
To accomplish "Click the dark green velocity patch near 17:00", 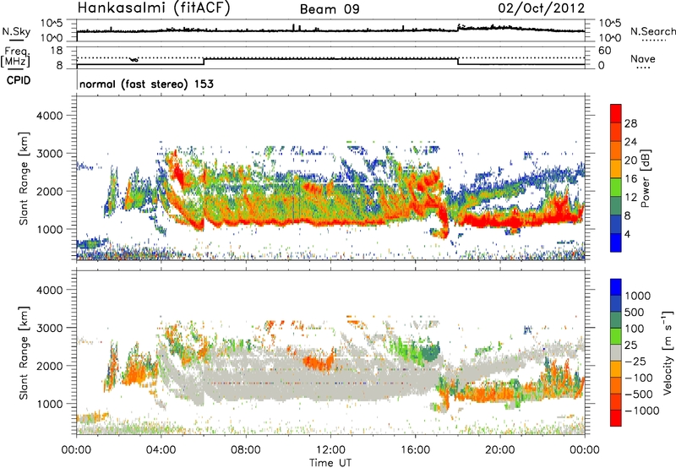I will tap(429, 351).
